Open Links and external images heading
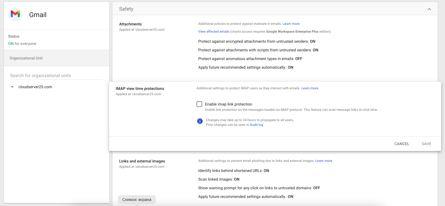The width and height of the screenshot is (445, 206). (x=142, y=161)
